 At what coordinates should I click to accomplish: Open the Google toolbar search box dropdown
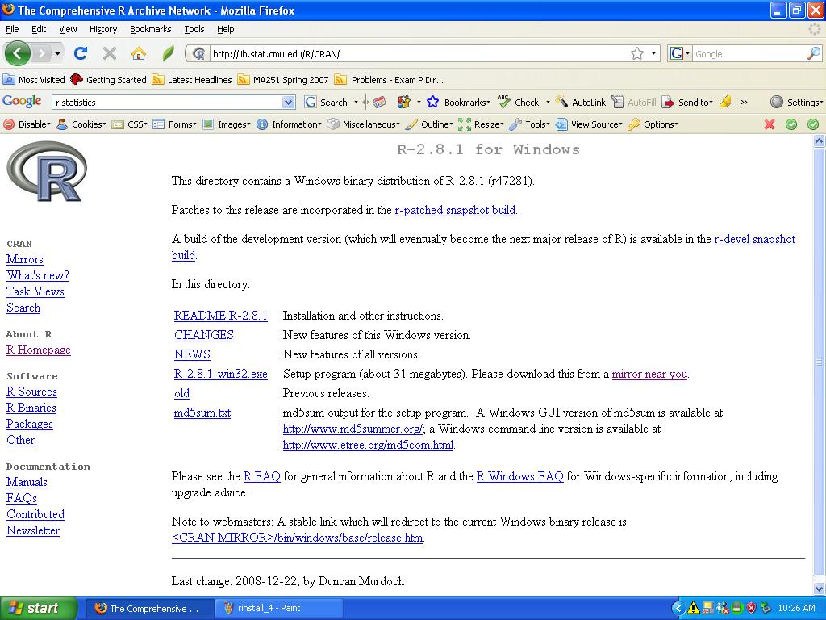click(289, 103)
